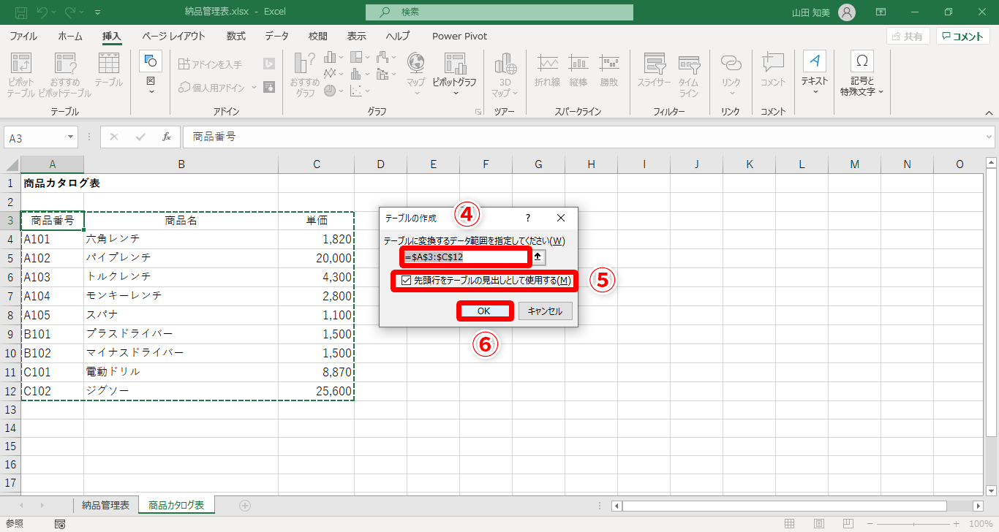Click the scatter chart insert icon
The width and height of the screenshot is (999, 532).
tap(356, 91)
